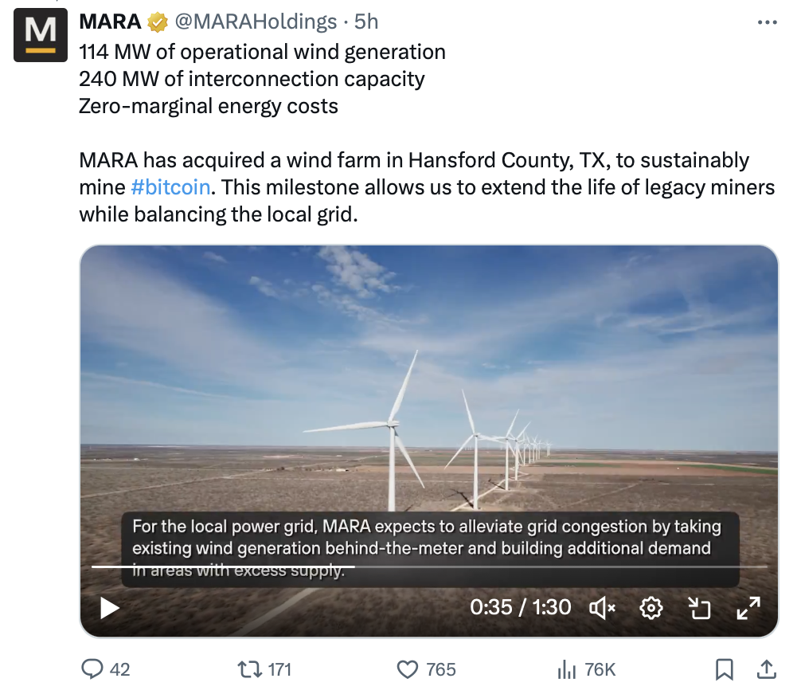The width and height of the screenshot is (801, 698).
Task: Reply to the MARA tweet
Action: pyautogui.click(x=93, y=669)
